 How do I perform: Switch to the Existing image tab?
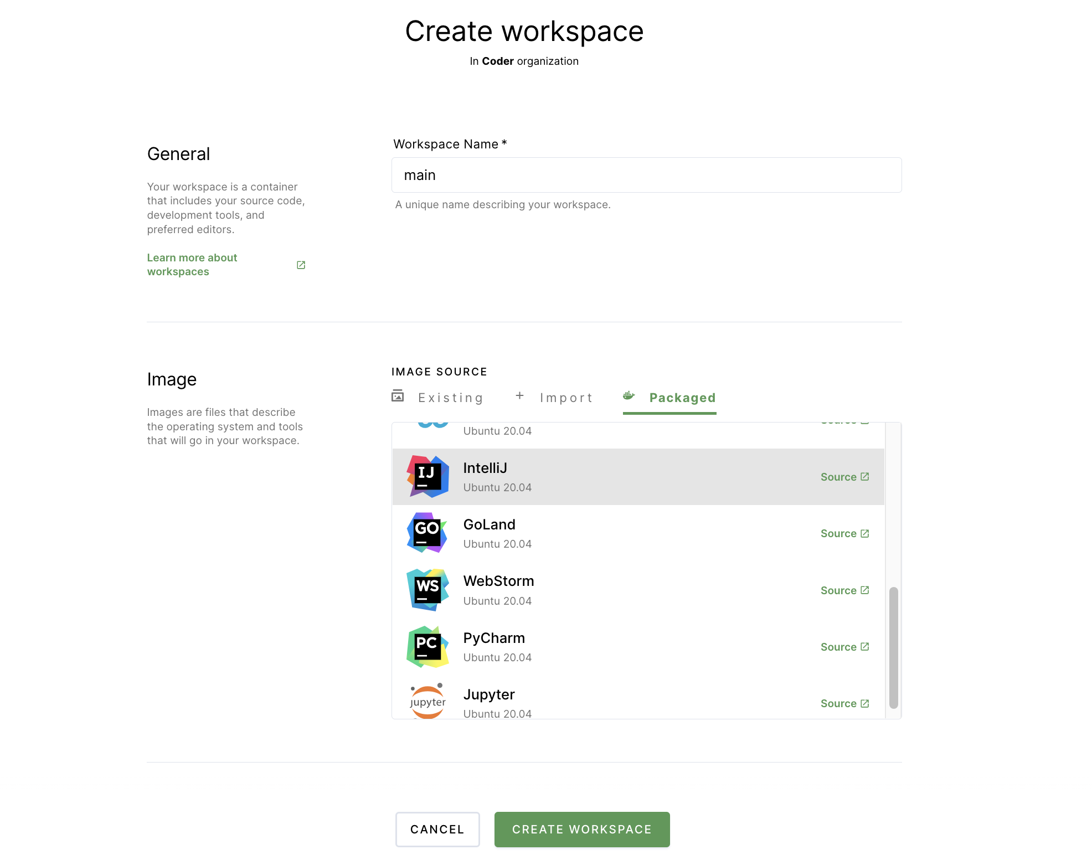click(x=450, y=398)
